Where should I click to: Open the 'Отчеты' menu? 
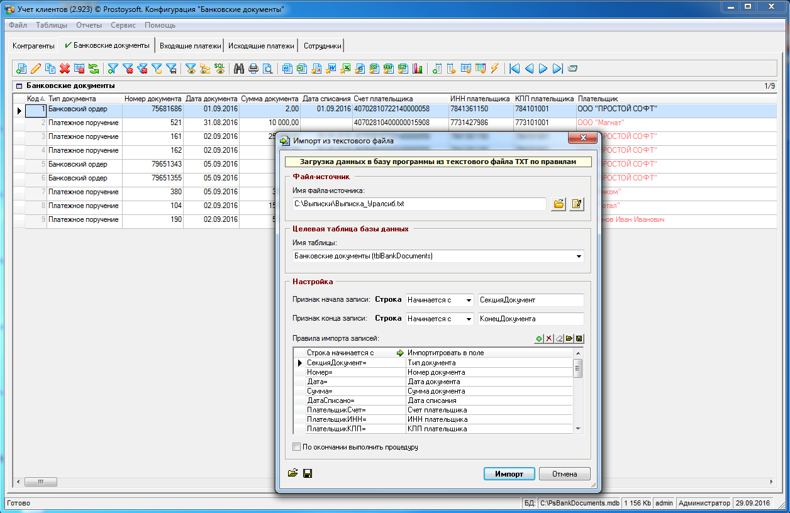pos(89,25)
